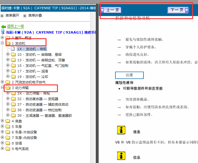Expand the 7 车身-内侧设备 node
Image resolution: width=198 pixels, height=163 pixels.
[2, 137]
